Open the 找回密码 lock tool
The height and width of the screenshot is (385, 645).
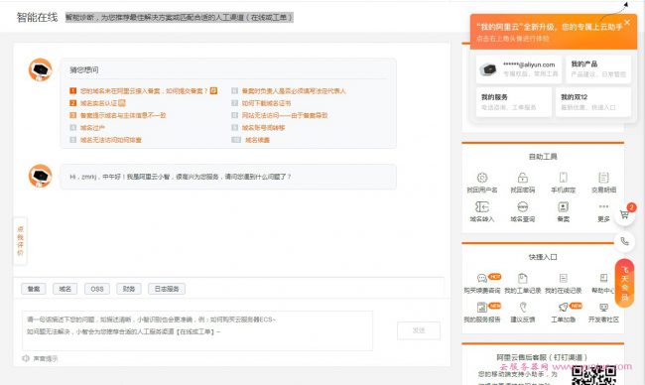pos(522,183)
